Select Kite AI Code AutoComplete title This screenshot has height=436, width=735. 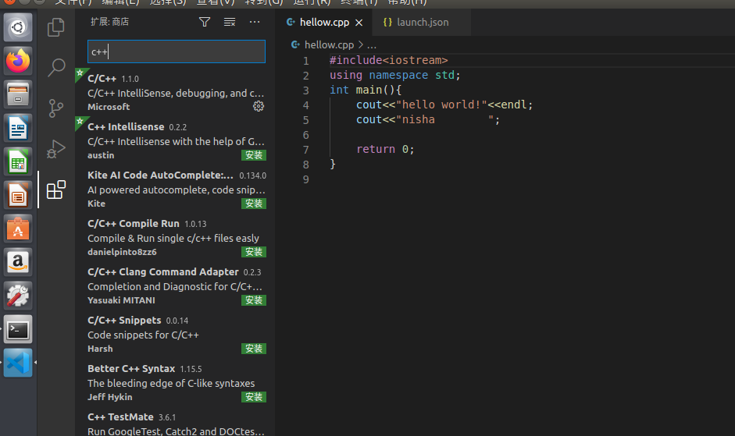tap(160, 175)
